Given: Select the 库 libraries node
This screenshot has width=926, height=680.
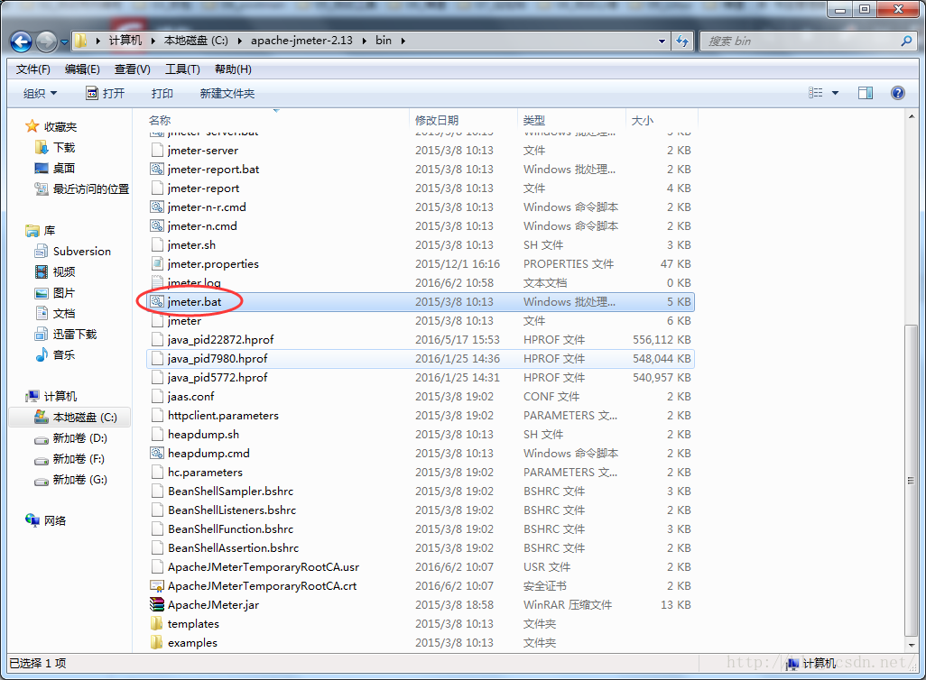Looking at the screenshot, I should [40, 230].
